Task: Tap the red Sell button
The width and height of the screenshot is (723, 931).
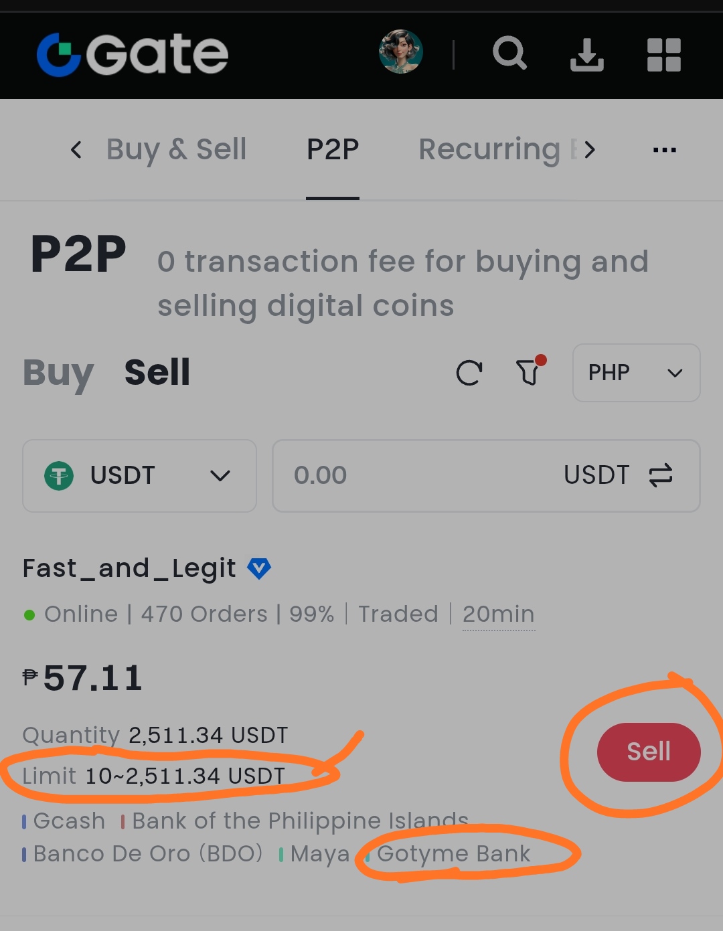Action: pyautogui.click(x=649, y=752)
